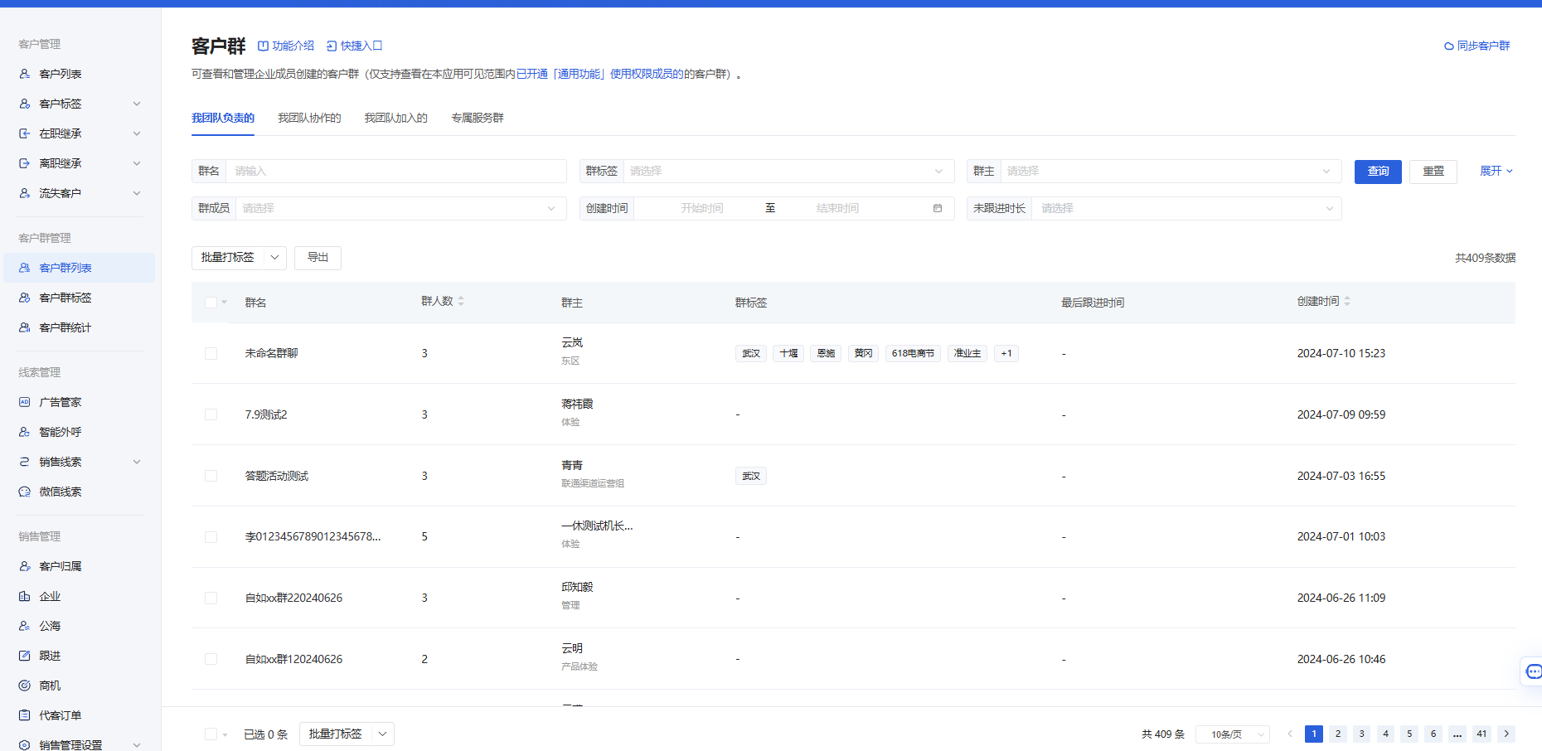This screenshot has height=751, width=1542.
Task: Go to page 41 in pagination
Action: 1481,734
